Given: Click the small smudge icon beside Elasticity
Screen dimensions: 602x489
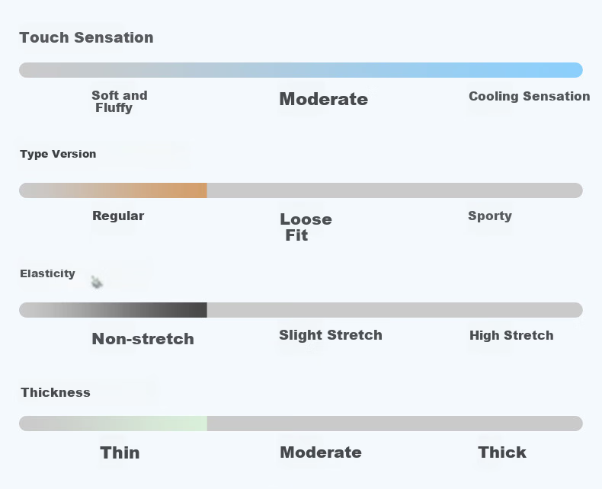Looking at the screenshot, I should click(x=97, y=282).
